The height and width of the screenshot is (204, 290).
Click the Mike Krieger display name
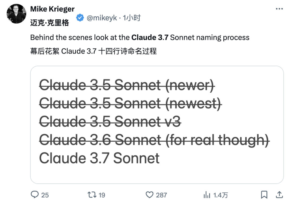click(52, 9)
